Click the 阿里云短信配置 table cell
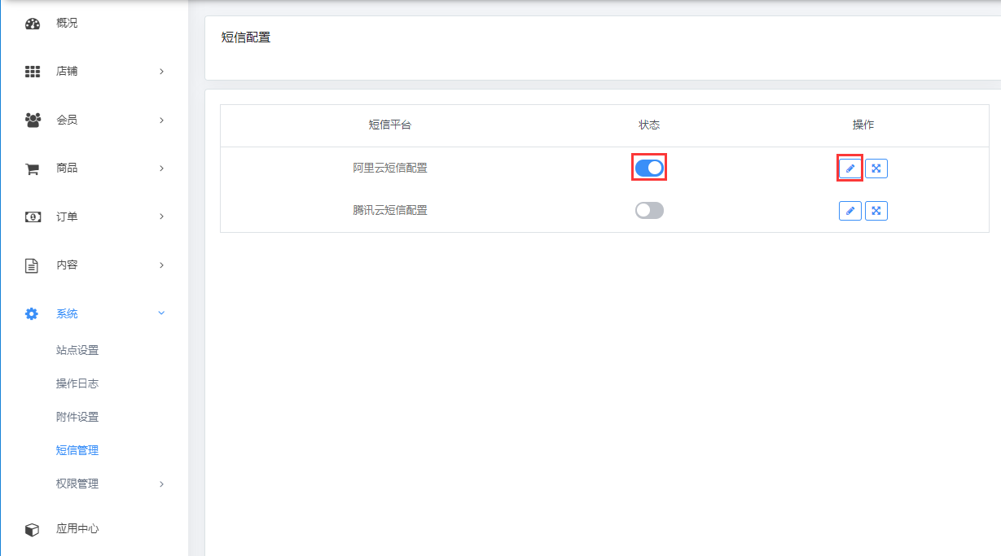The width and height of the screenshot is (1001, 556). coord(390,169)
